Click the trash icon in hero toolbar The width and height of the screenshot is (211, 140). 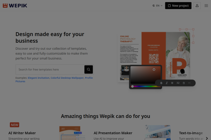pos(184,83)
